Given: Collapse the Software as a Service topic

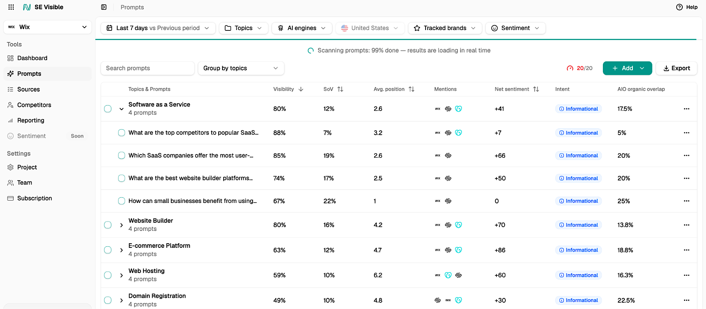Looking at the screenshot, I should click(121, 109).
